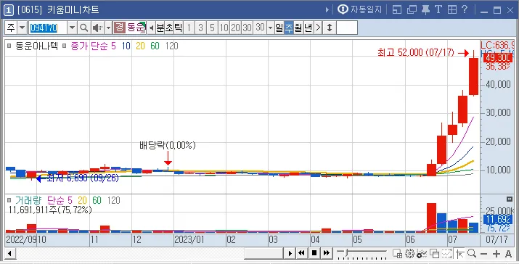
Task: Zoom out with the minus icon
Action: (483, 254)
